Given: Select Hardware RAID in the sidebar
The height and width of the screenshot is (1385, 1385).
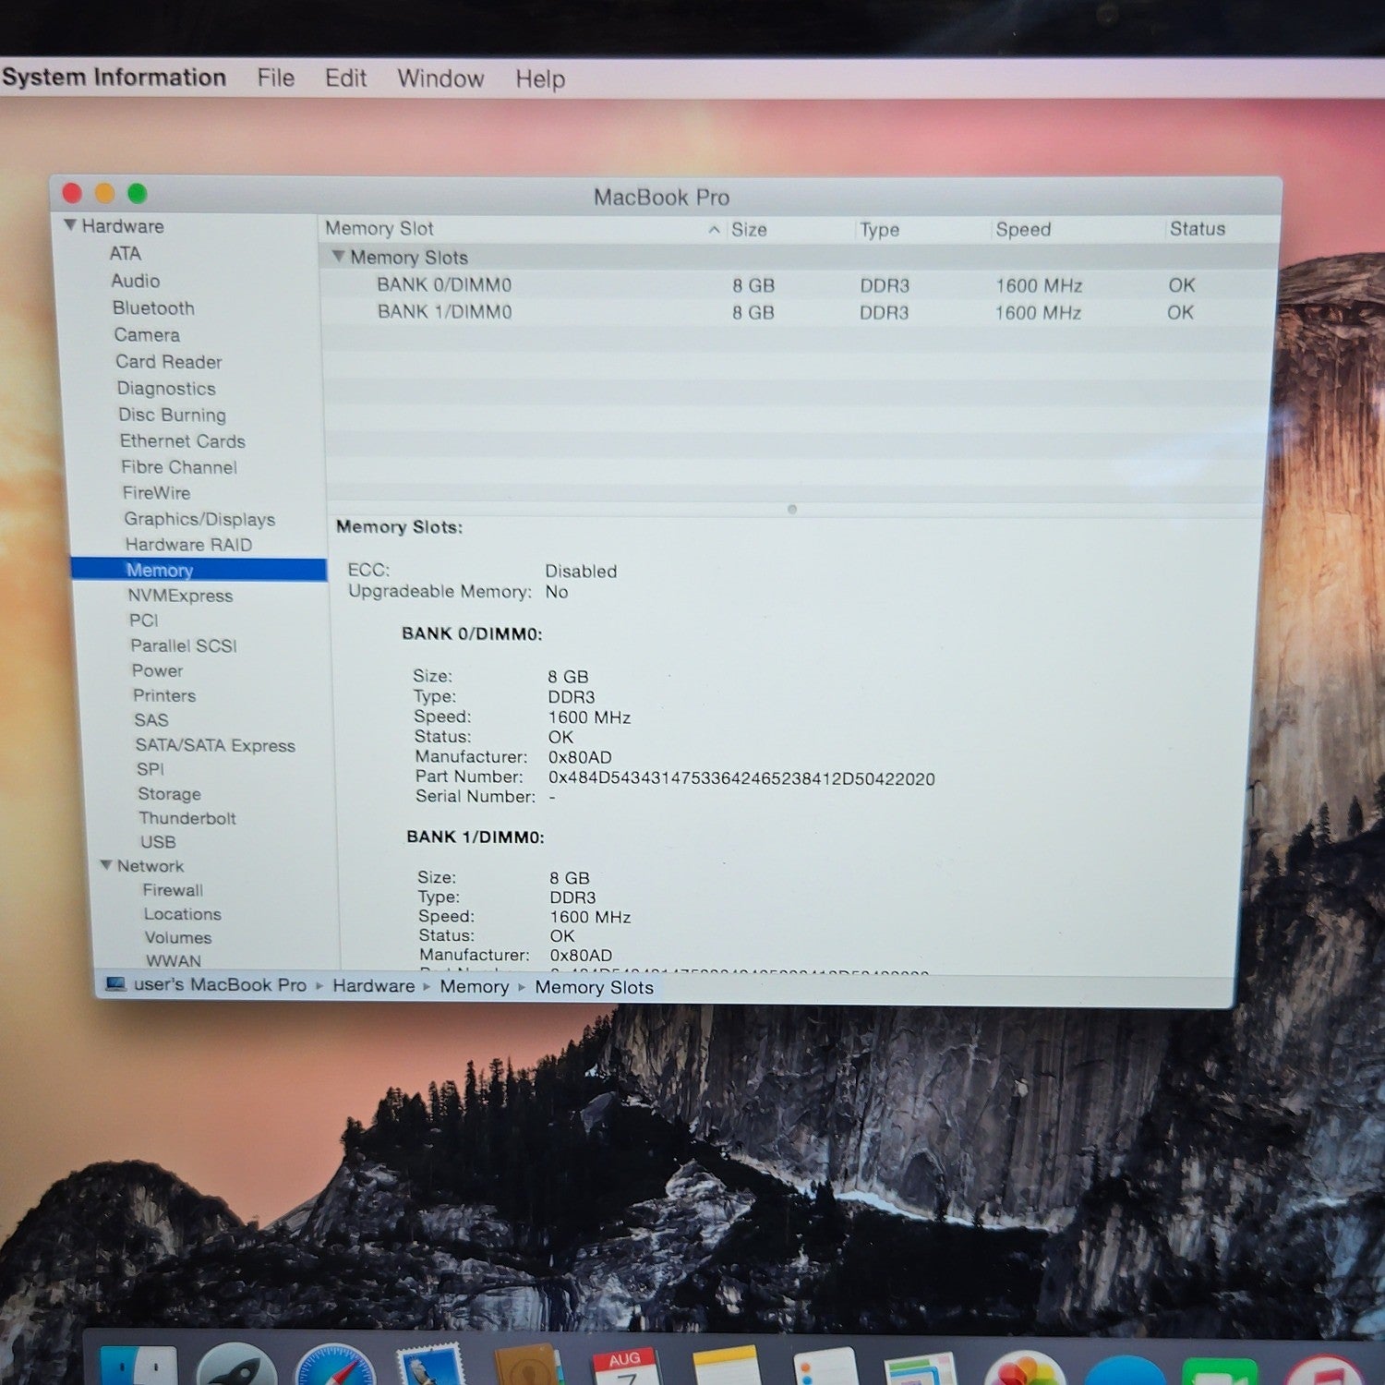Looking at the screenshot, I should (188, 545).
